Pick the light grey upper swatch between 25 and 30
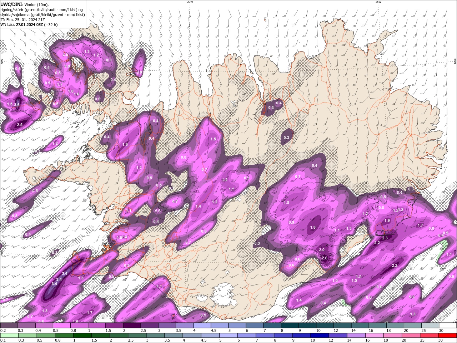457x343 pixels. pos(430,325)
